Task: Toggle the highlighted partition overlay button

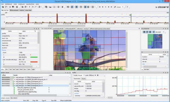Action: click(x=72, y=7)
